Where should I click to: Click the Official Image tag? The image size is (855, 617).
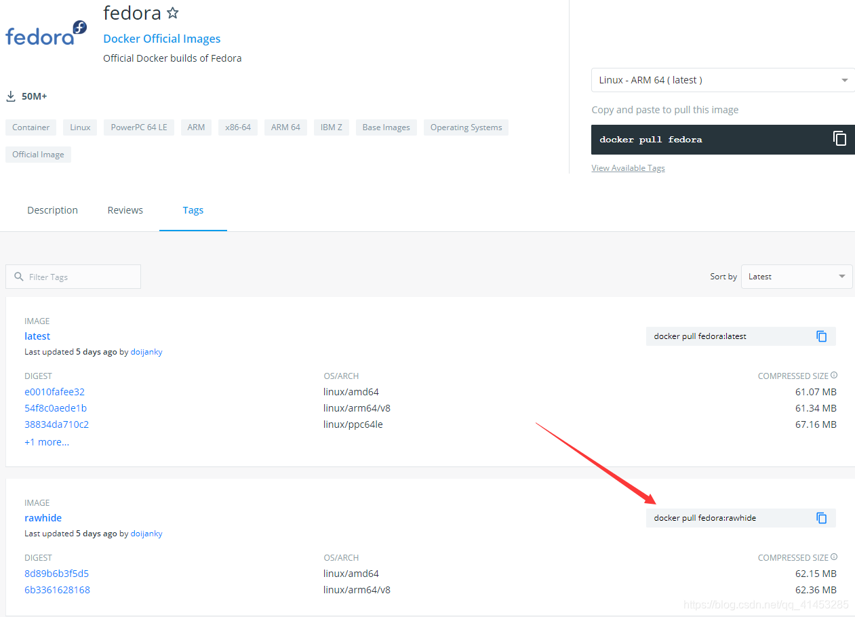click(38, 155)
